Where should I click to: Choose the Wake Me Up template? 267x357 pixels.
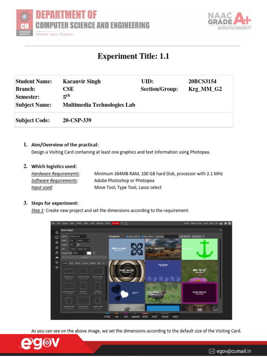(200, 271)
